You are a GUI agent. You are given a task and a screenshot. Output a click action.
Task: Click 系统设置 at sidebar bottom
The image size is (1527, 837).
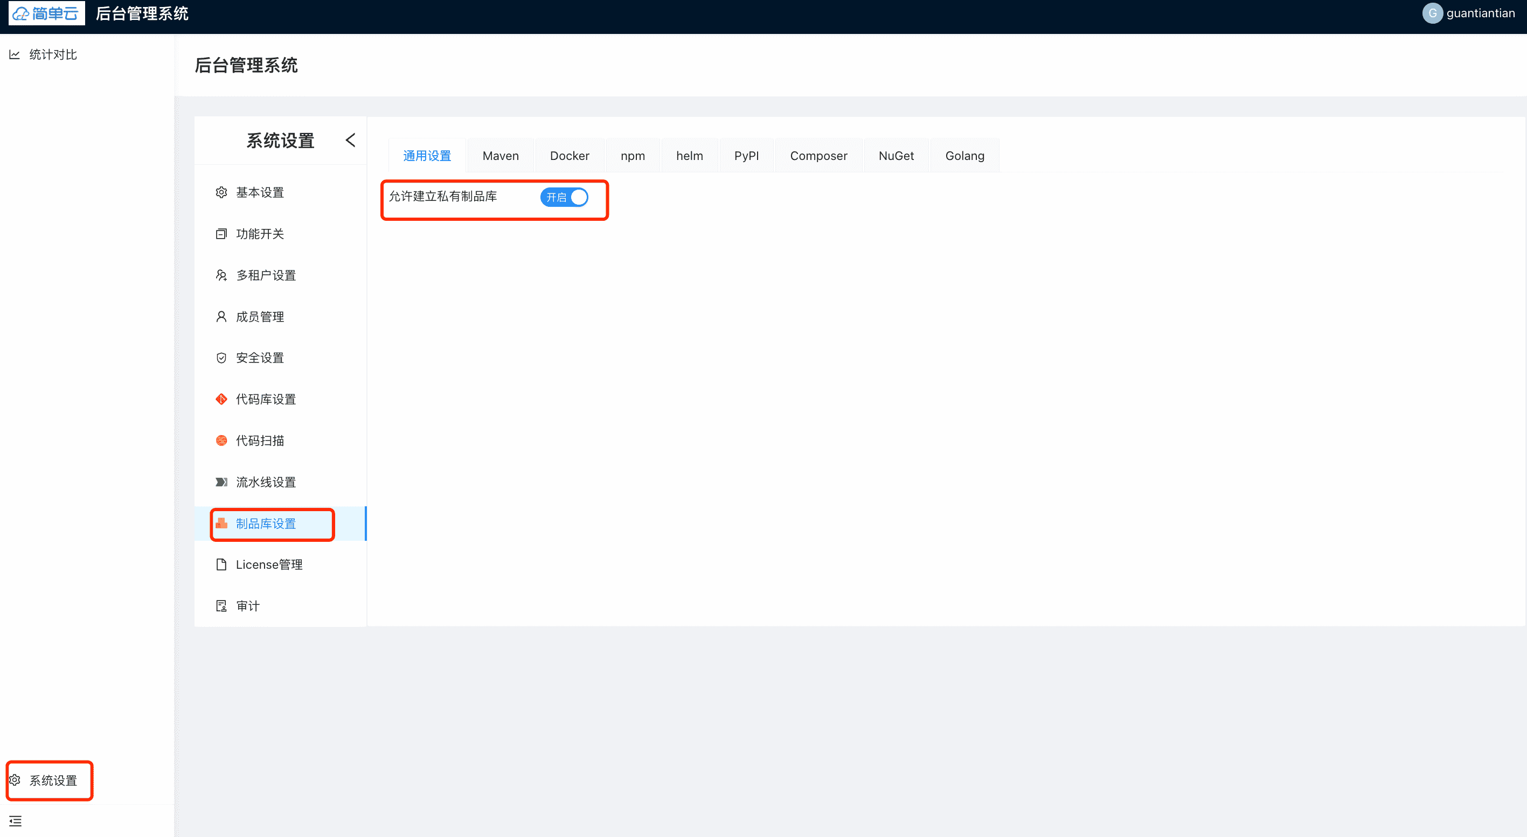click(x=53, y=781)
